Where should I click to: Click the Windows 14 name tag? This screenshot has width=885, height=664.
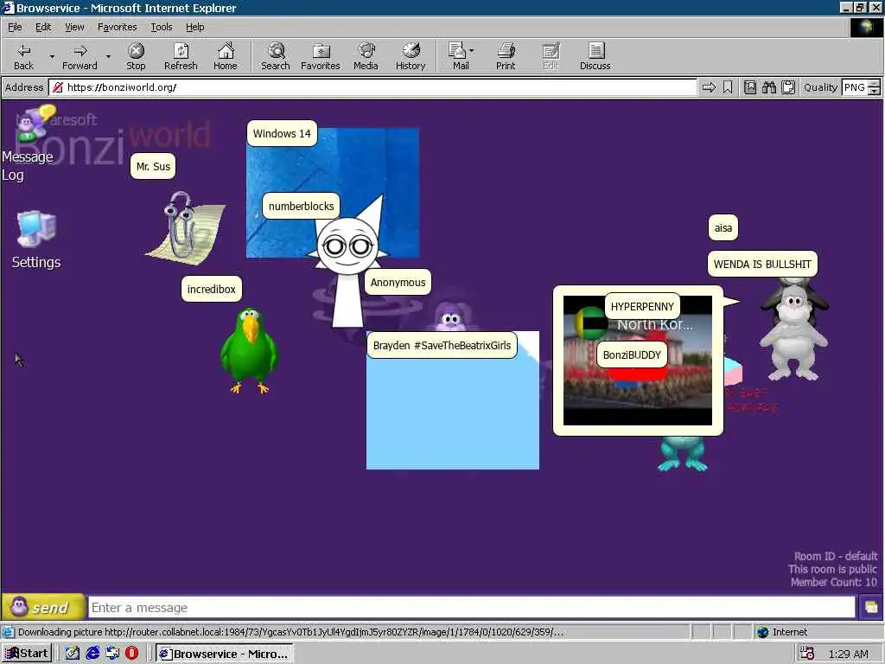(x=282, y=134)
